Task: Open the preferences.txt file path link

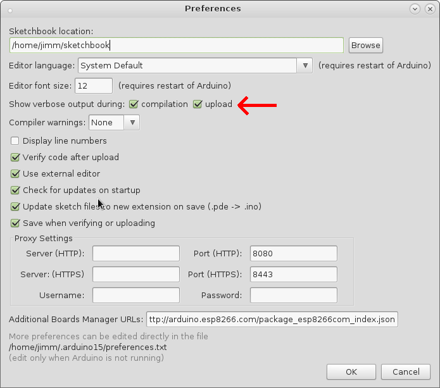Action: pos(88,347)
